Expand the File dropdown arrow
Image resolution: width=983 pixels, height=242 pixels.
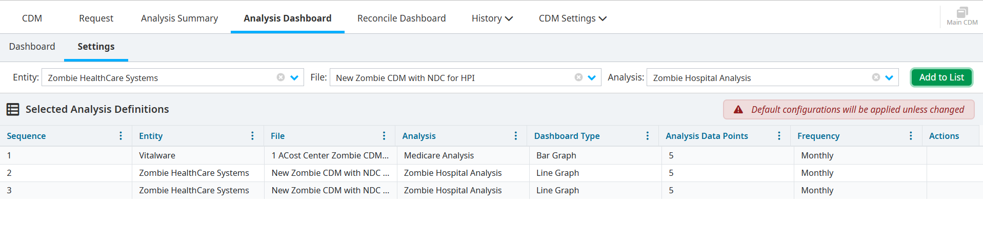(x=592, y=78)
